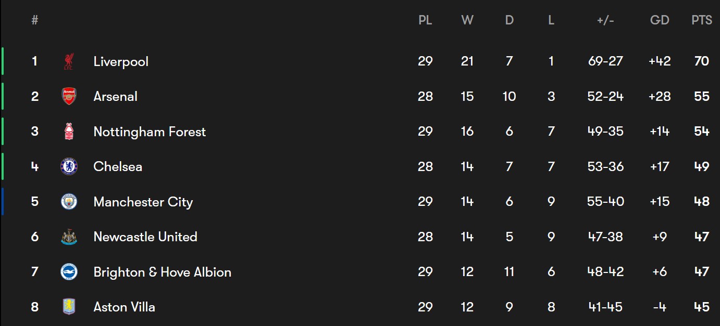The image size is (720, 326).
Task: Open the Nottingham Forest team name
Action: coord(150,132)
